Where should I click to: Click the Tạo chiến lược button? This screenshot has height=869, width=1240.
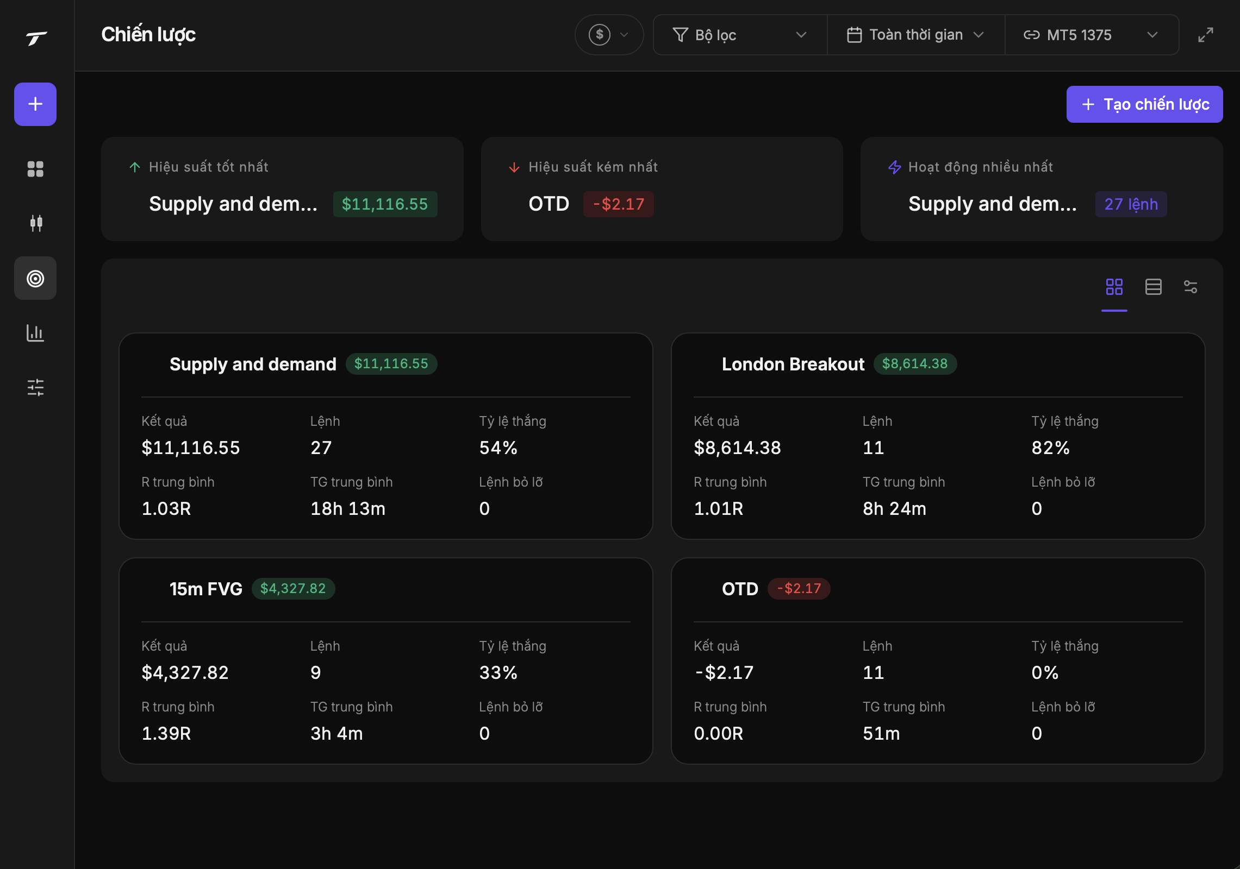click(x=1144, y=104)
